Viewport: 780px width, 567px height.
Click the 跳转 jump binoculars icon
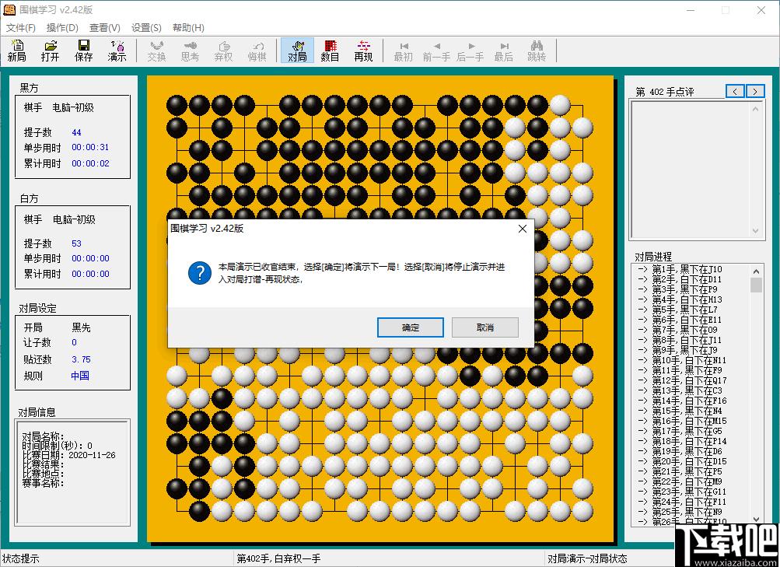click(x=537, y=51)
